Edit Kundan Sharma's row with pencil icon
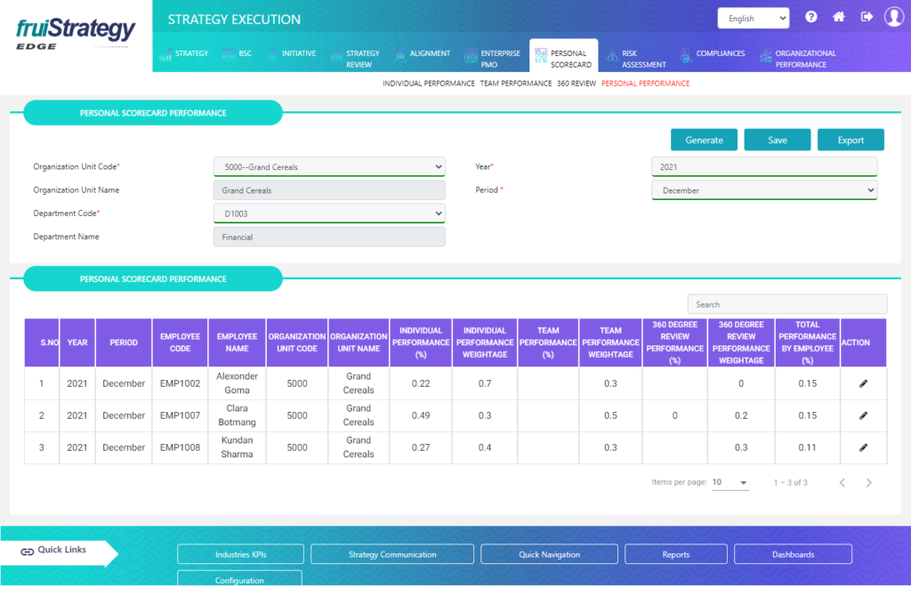Image resolution: width=911 pixels, height=604 pixels. point(863,447)
